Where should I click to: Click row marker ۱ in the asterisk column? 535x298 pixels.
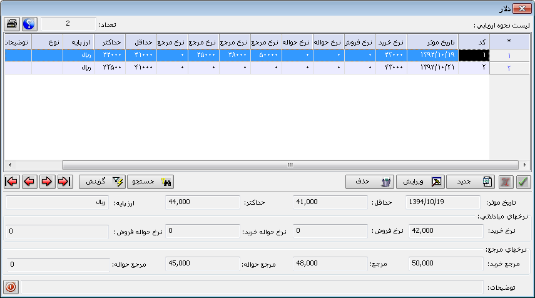[x=509, y=55]
